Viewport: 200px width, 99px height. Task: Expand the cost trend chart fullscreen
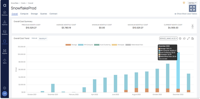pos(188,38)
